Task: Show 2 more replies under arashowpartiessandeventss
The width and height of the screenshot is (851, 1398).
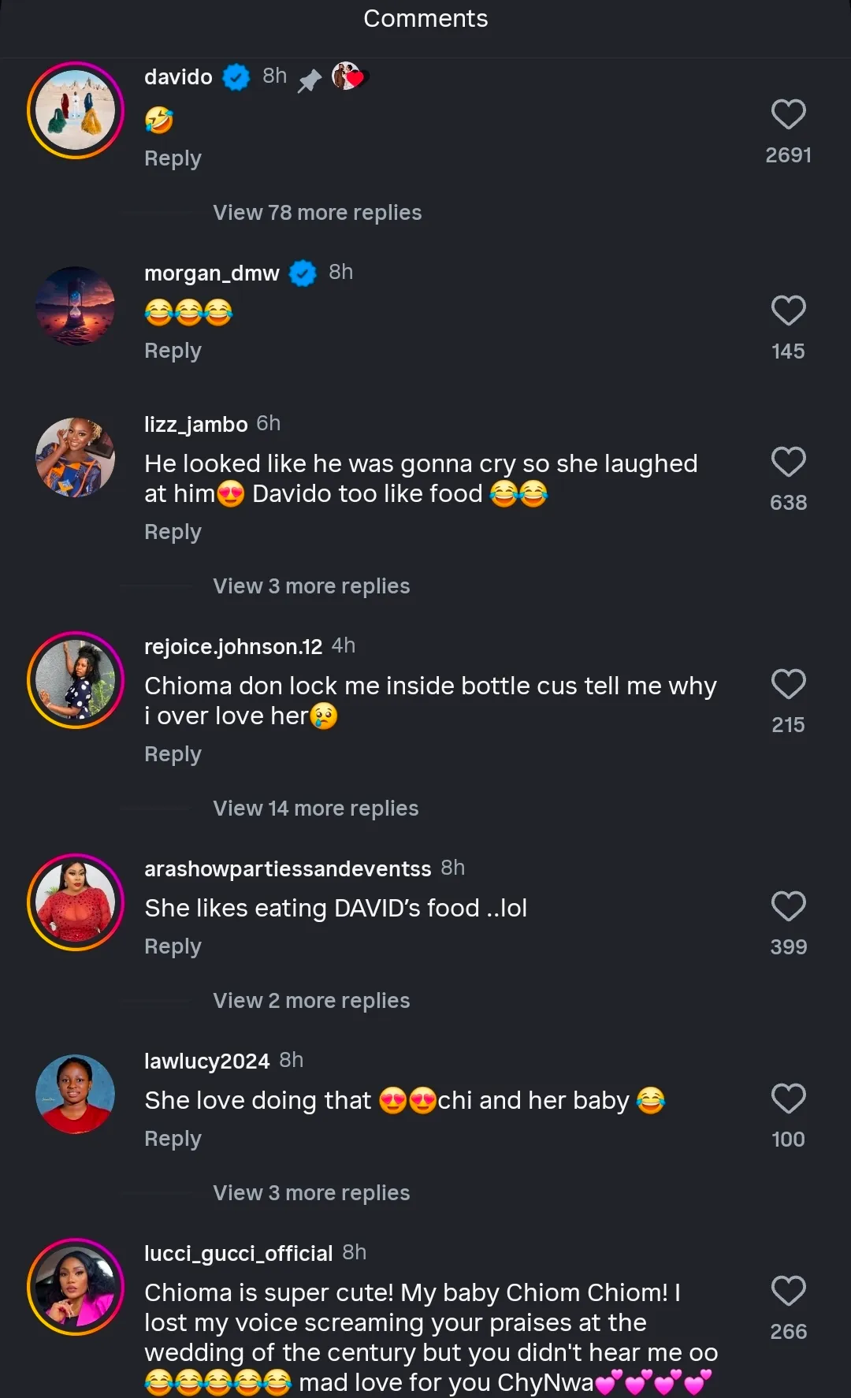Action: click(x=311, y=1001)
